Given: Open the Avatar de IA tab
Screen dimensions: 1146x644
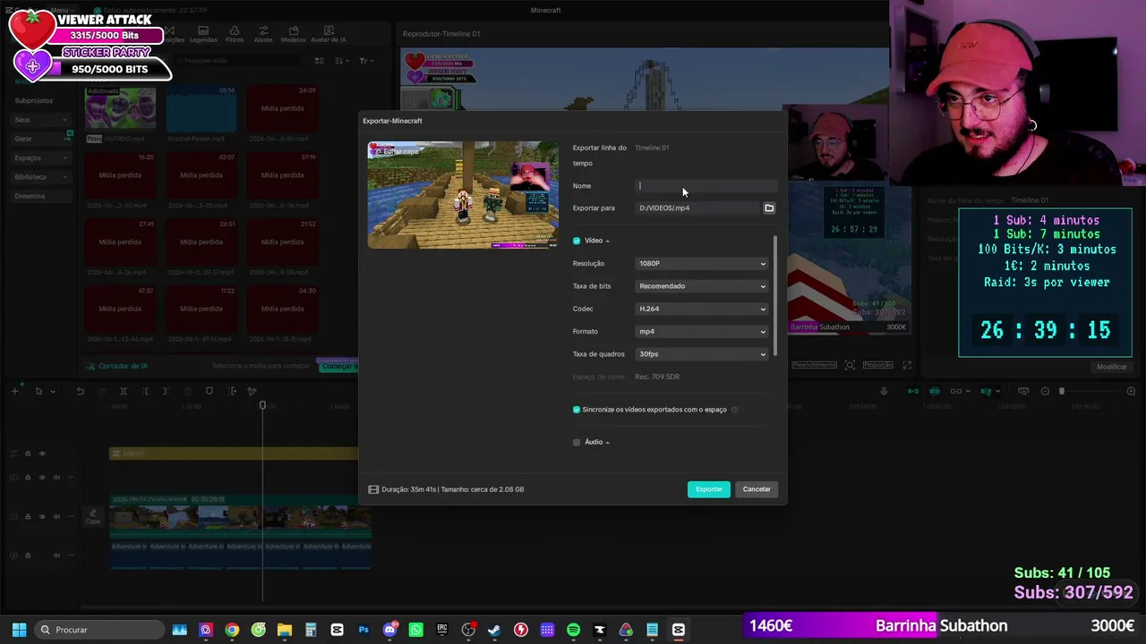Looking at the screenshot, I should [329, 35].
